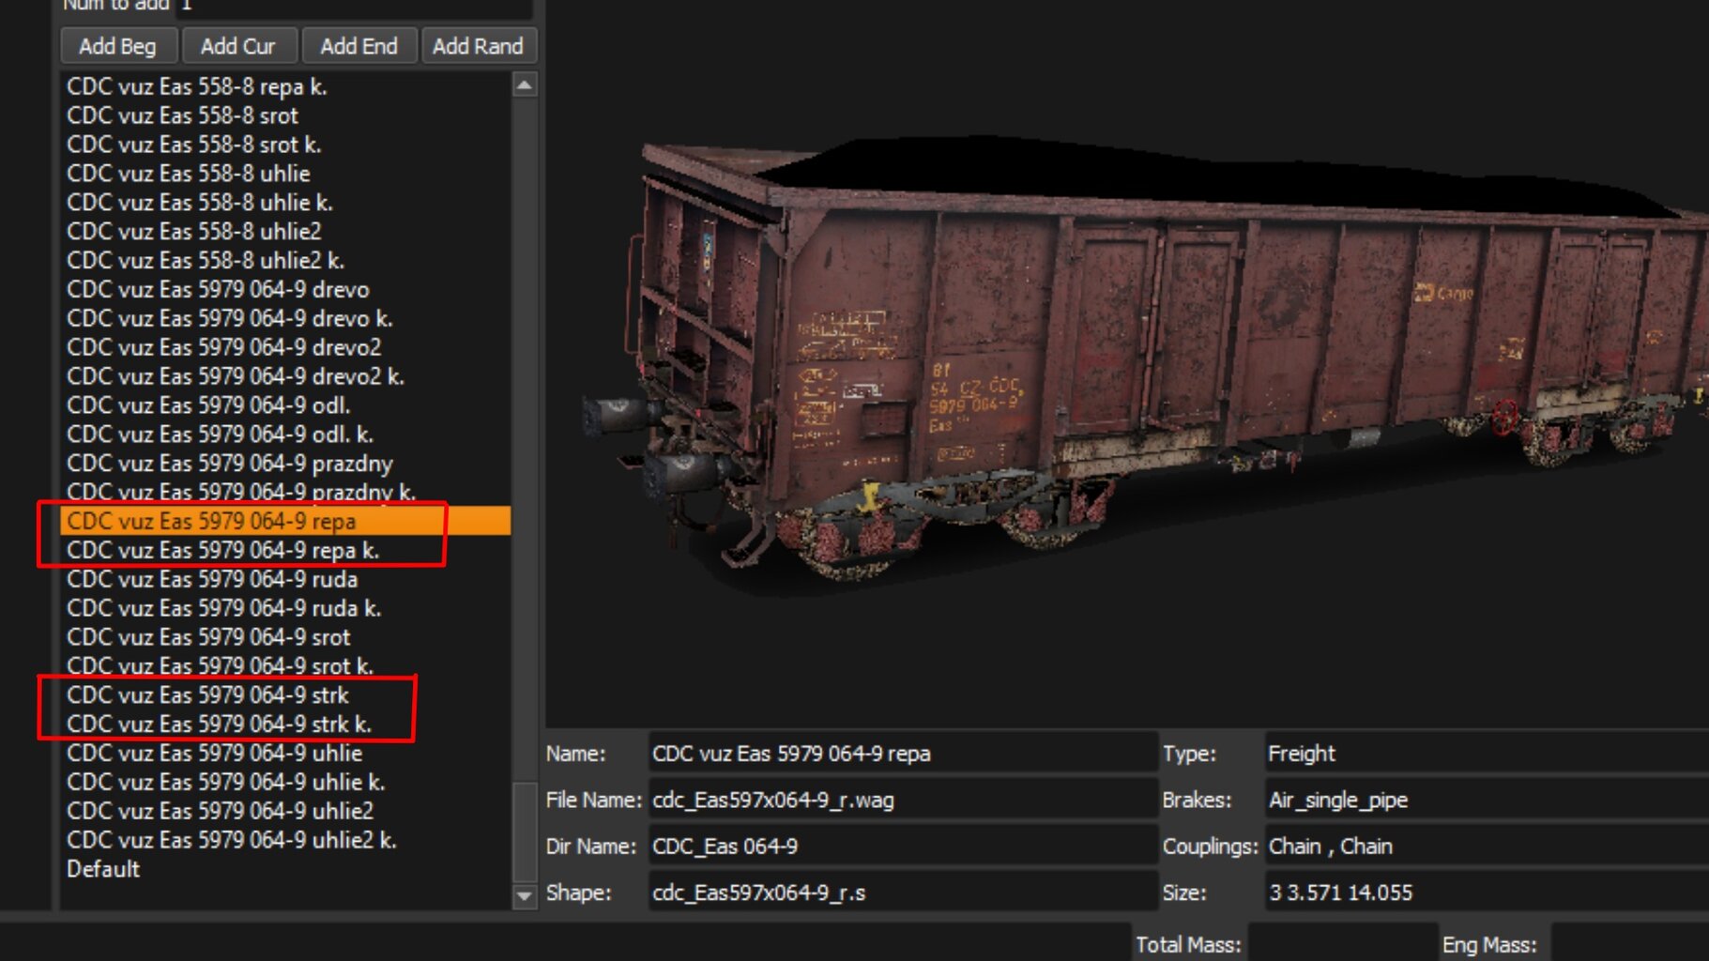Select CDC vuz Eas 5979 064-9 repa k.

222,551
